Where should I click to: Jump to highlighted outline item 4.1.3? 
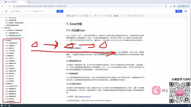(14, 38)
